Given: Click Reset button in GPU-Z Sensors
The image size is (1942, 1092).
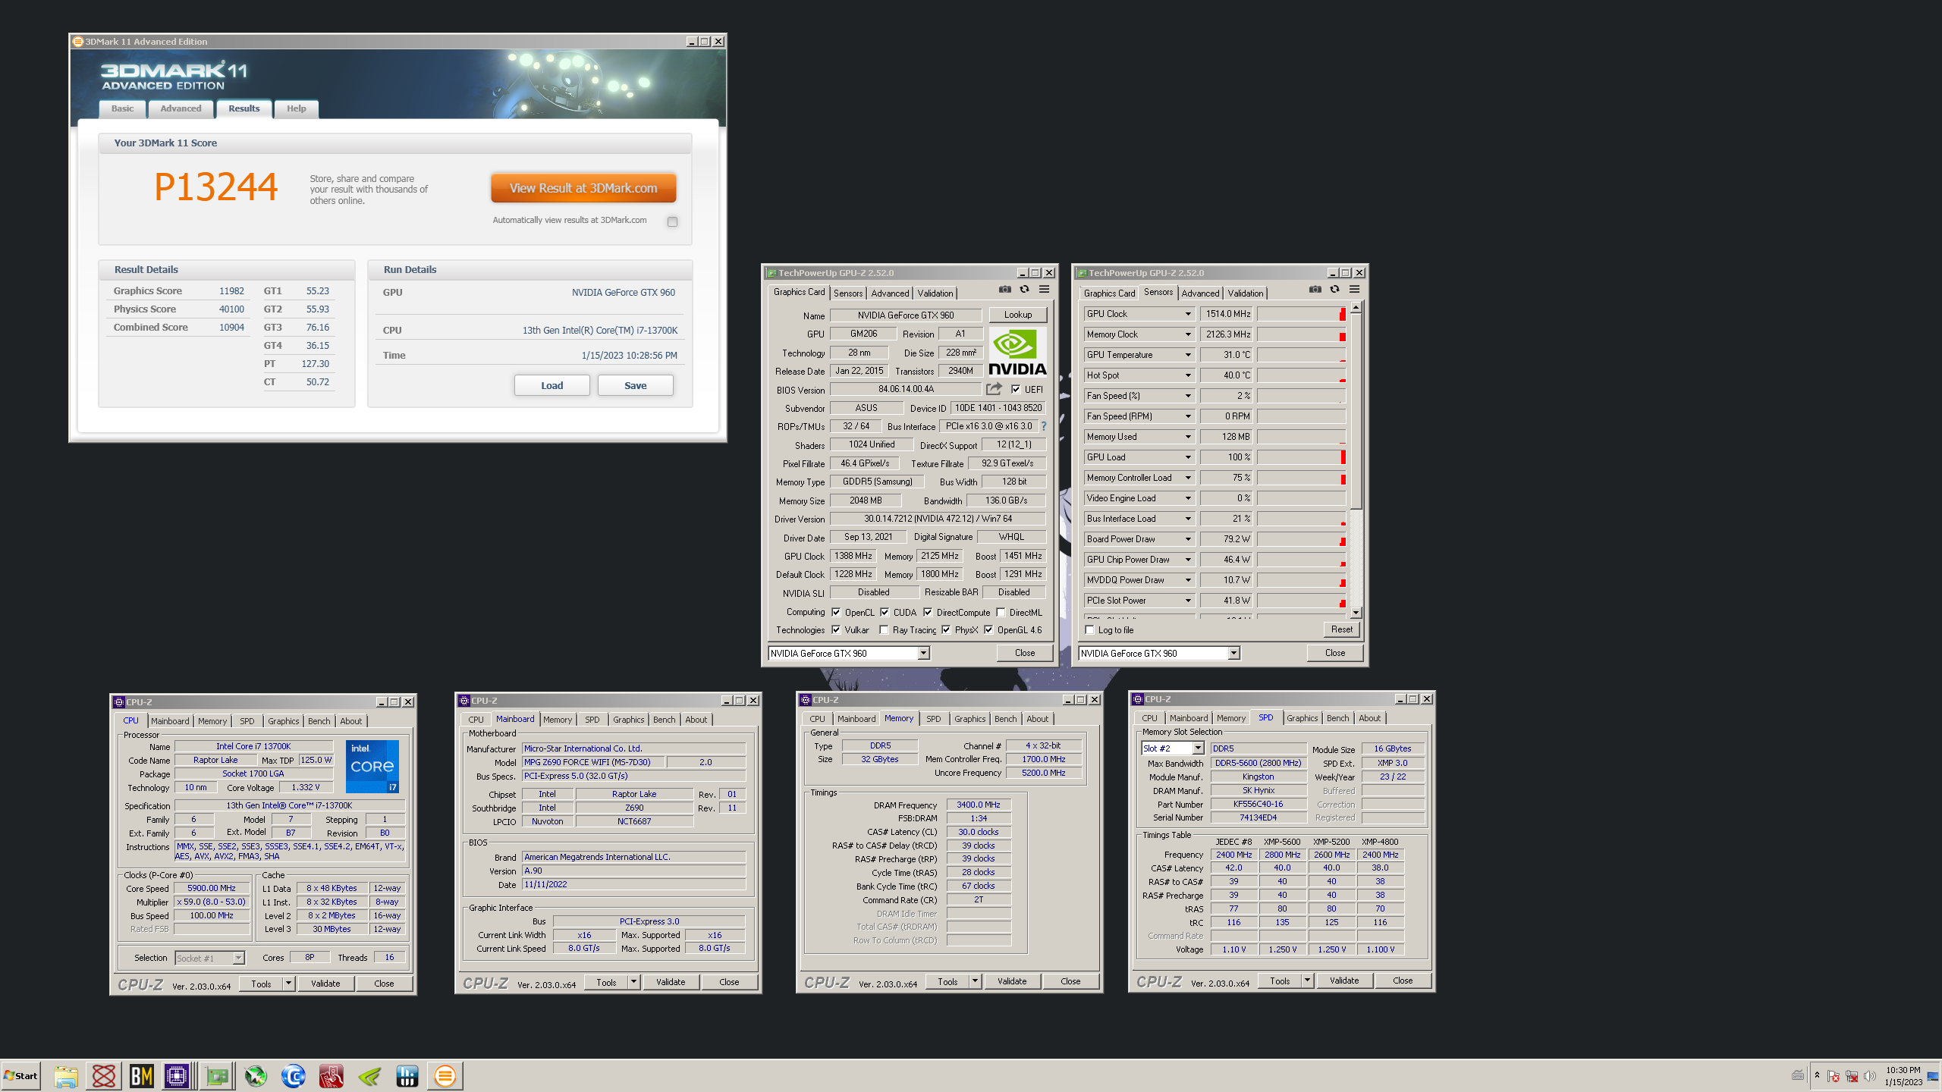Looking at the screenshot, I should pyautogui.click(x=1341, y=629).
